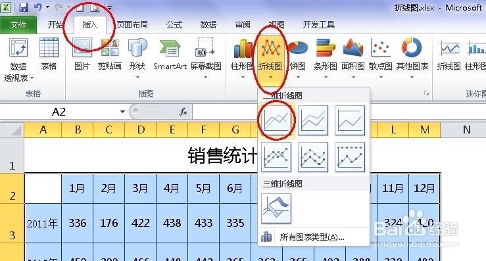Click the 屏幕截图 screenshot icon

205,47
